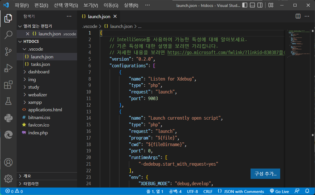
Task: Select the launch.json editor tab
Action: click(99, 16)
